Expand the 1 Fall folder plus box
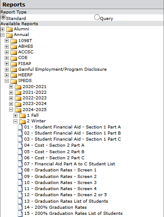Image resolution: width=164 pixels, height=217 pixels. point(15,115)
